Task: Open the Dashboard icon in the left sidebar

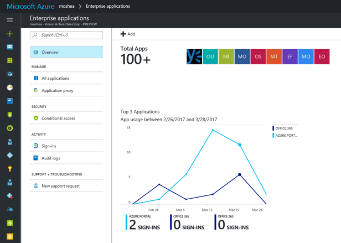Action: tap(9, 47)
